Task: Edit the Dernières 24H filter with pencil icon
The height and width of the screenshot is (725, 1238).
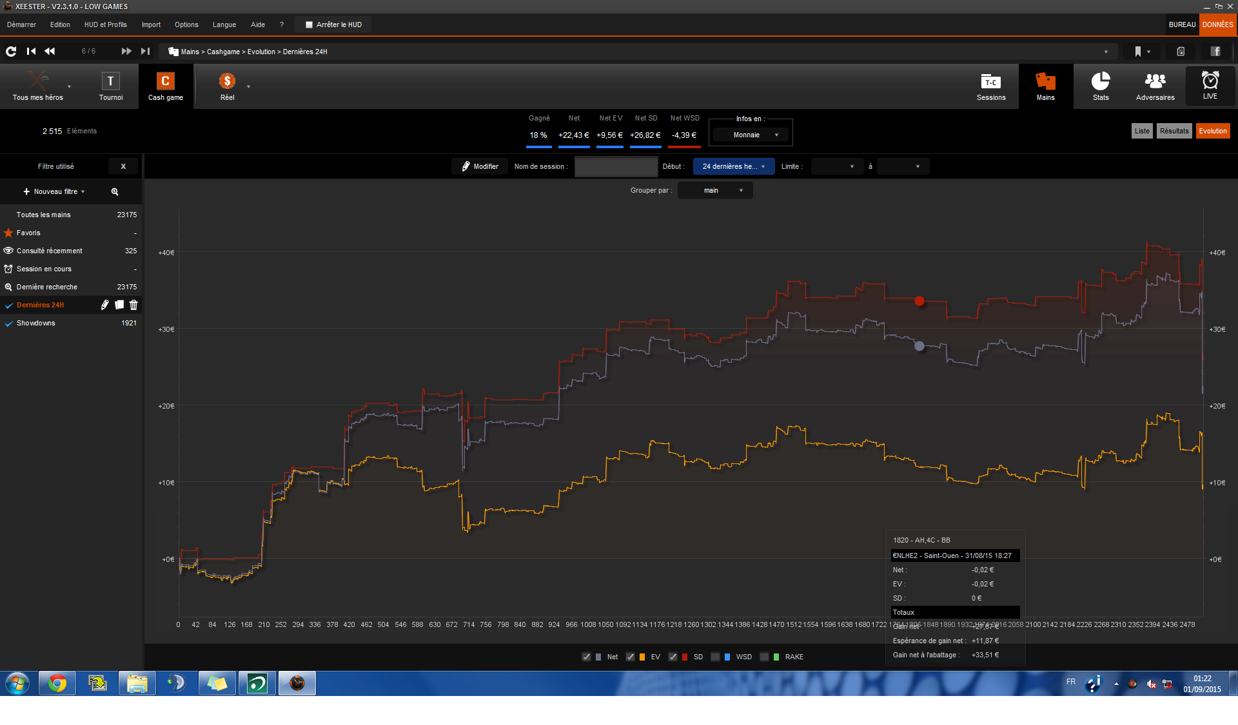Action: tap(105, 305)
